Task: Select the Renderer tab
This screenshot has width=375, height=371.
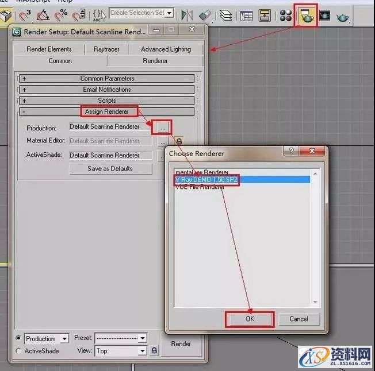Action: pos(155,61)
